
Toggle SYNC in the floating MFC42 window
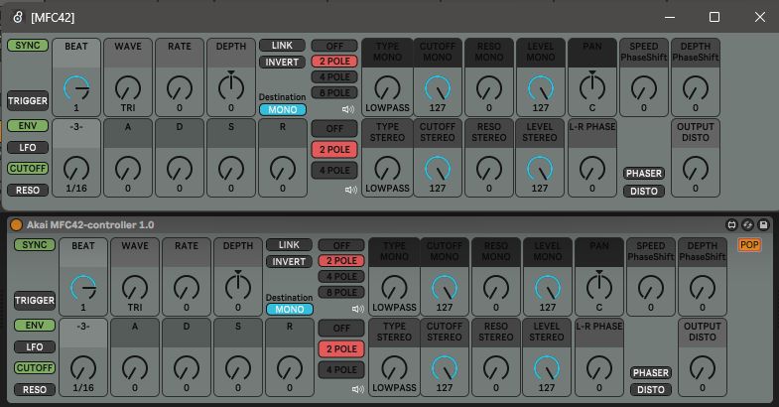pyautogui.click(x=27, y=46)
